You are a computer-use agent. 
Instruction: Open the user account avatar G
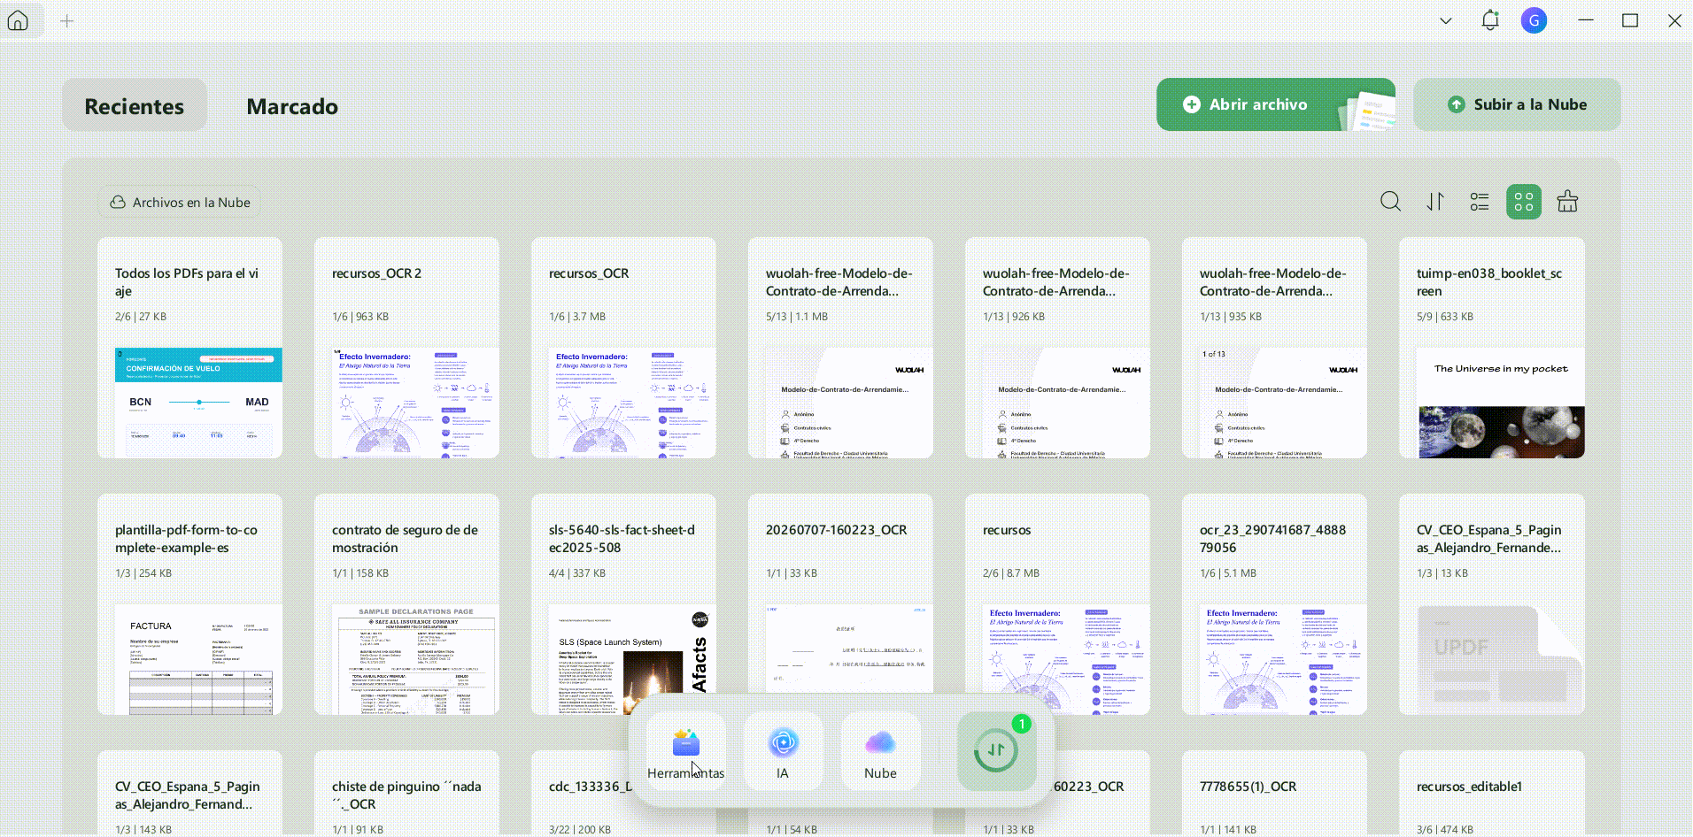(x=1534, y=20)
